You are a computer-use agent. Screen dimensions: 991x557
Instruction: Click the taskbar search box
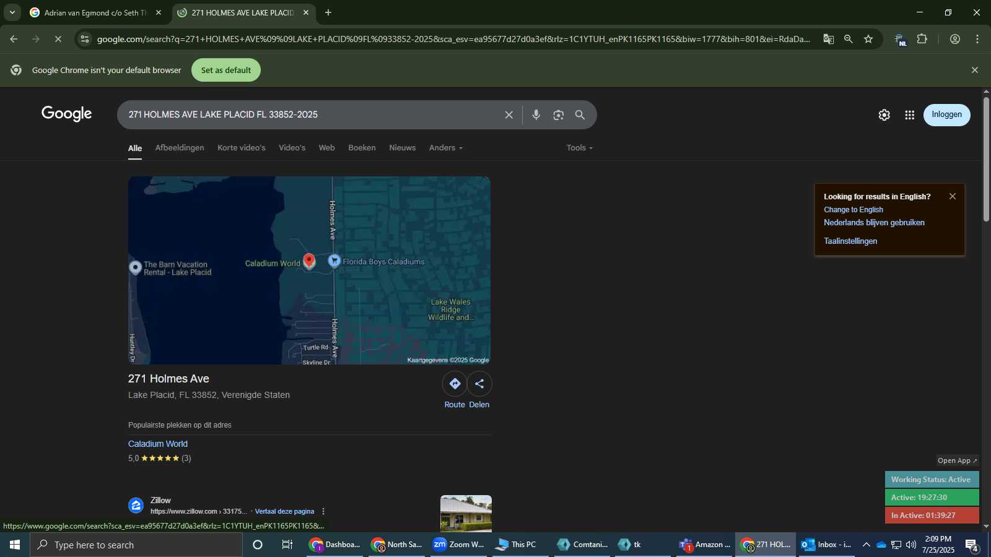click(x=136, y=545)
